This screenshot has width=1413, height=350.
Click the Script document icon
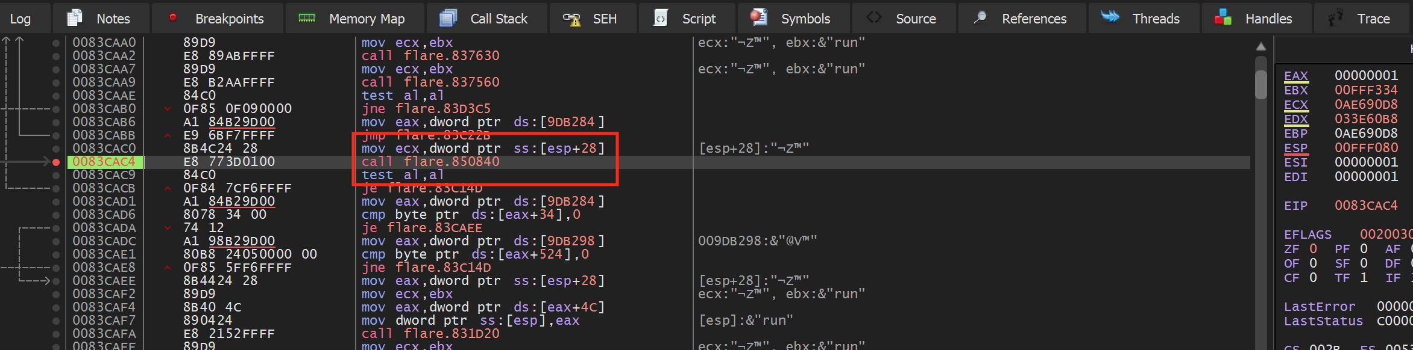click(x=661, y=18)
